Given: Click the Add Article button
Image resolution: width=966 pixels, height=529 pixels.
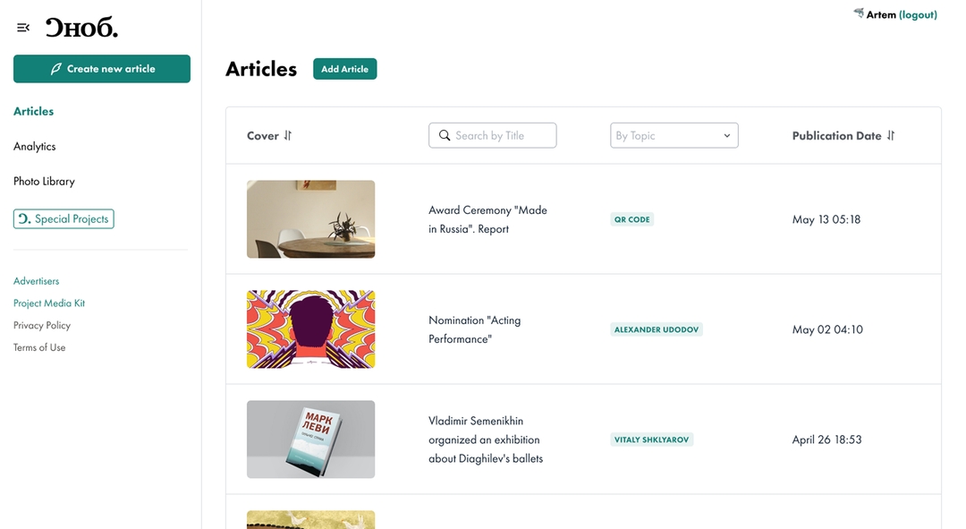Looking at the screenshot, I should (345, 69).
